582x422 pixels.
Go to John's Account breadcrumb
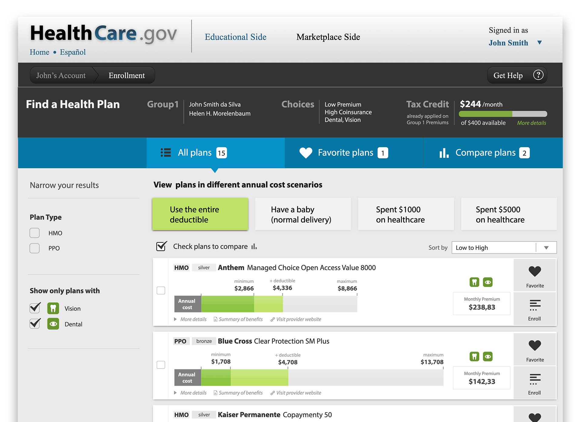[x=61, y=75]
